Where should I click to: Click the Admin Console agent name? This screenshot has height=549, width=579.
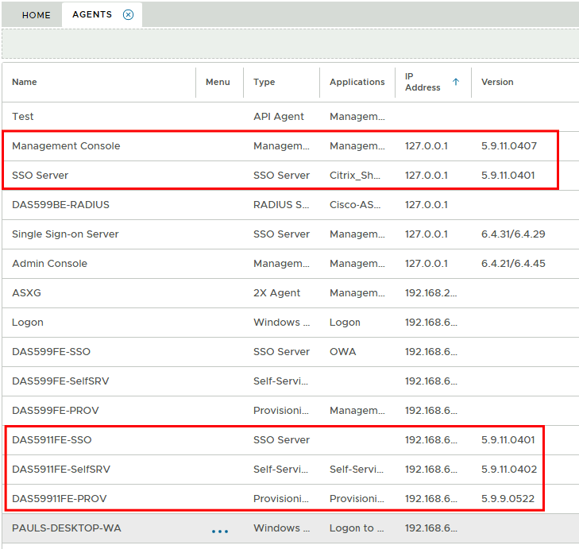point(49,264)
